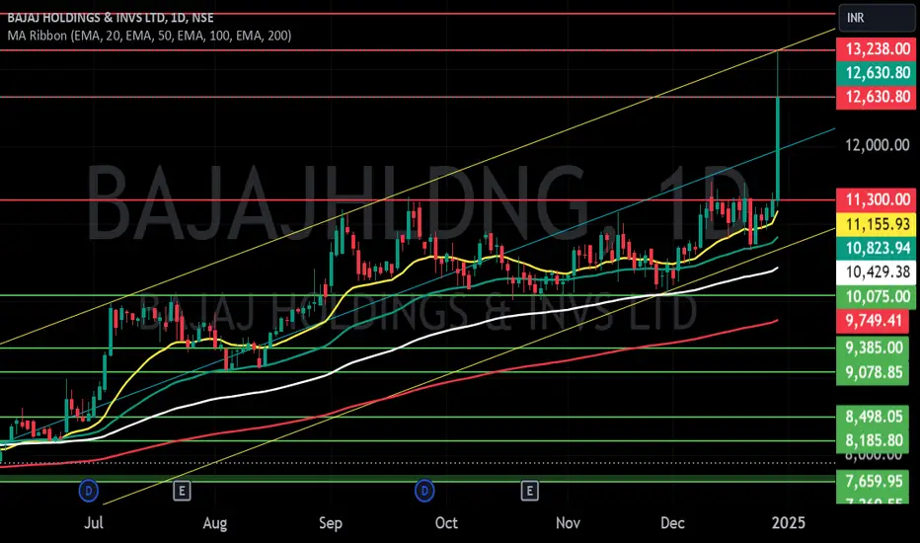Screen dimensions: 920x543
Task: Click the Dec label on time axis
Action: (x=672, y=523)
